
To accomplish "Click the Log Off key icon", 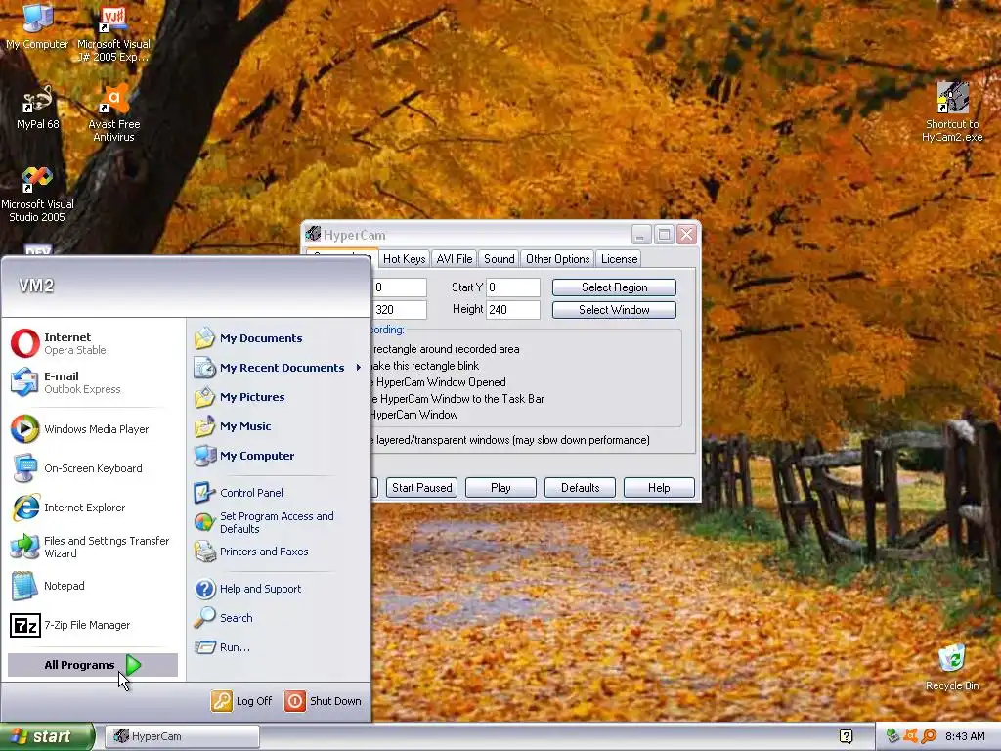I will [x=222, y=700].
